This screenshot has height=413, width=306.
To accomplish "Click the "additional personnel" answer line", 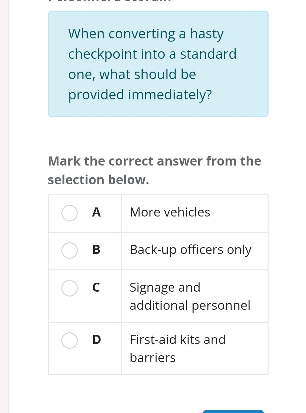I will pos(190,305).
